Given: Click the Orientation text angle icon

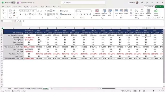Looking at the screenshot, I should pyautogui.click(x=54, y=11).
